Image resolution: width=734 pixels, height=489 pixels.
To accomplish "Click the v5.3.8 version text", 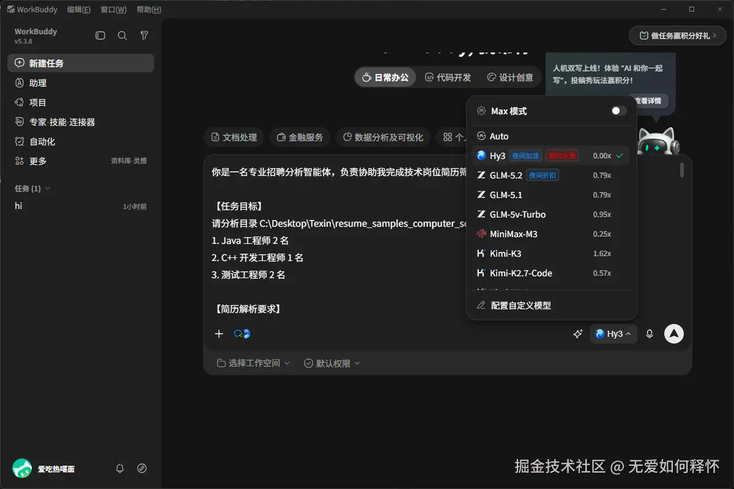I will tap(23, 42).
